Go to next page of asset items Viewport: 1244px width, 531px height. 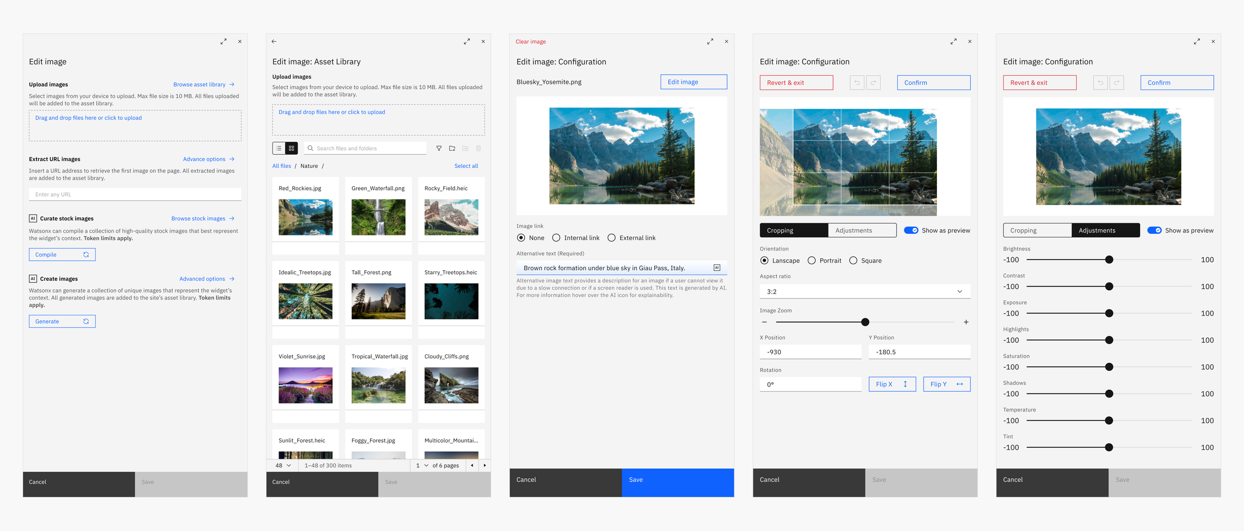(x=485, y=465)
